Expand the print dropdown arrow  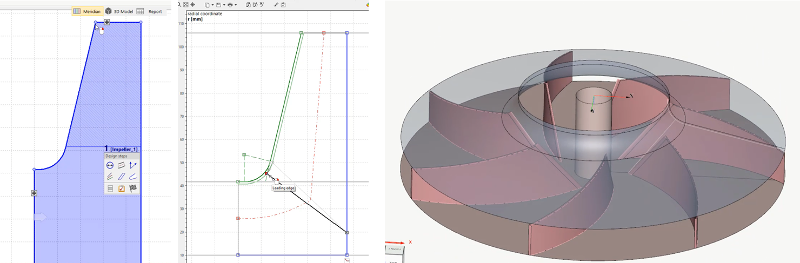pos(236,5)
